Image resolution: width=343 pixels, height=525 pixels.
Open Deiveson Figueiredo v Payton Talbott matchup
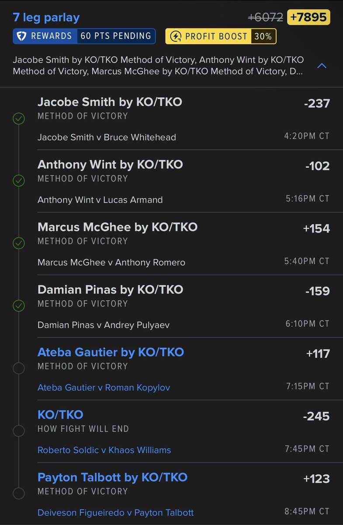(x=116, y=513)
